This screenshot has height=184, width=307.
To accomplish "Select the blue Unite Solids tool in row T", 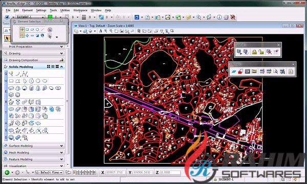I will click(51, 109).
